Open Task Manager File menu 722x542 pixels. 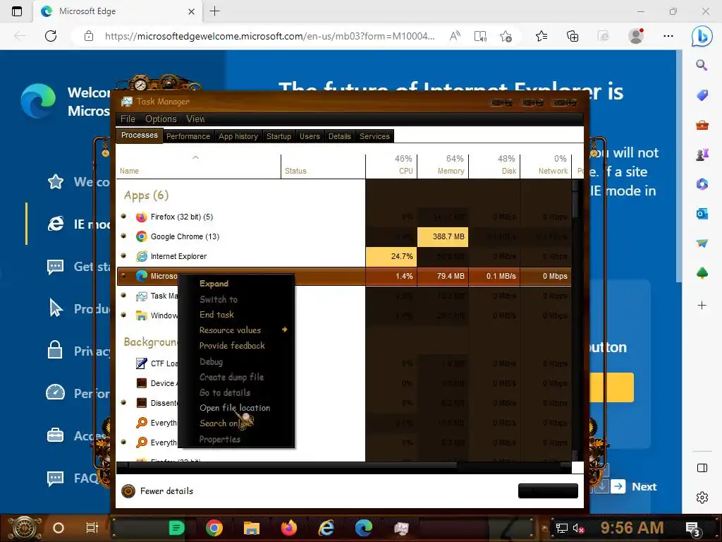pos(128,119)
